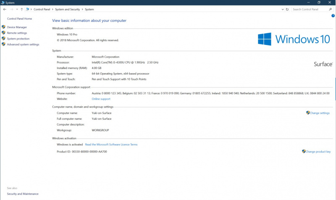Click the shield icon beside System protection

pos(3,39)
